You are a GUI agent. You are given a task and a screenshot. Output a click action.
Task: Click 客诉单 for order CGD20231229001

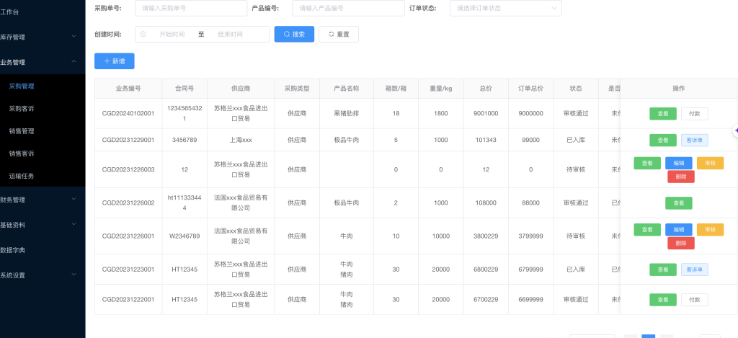click(x=694, y=140)
